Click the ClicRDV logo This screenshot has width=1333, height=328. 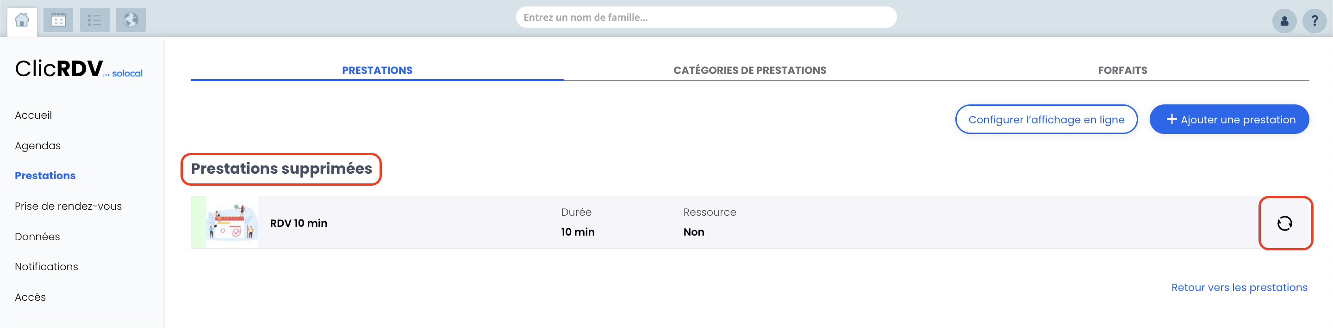(x=79, y=69)
